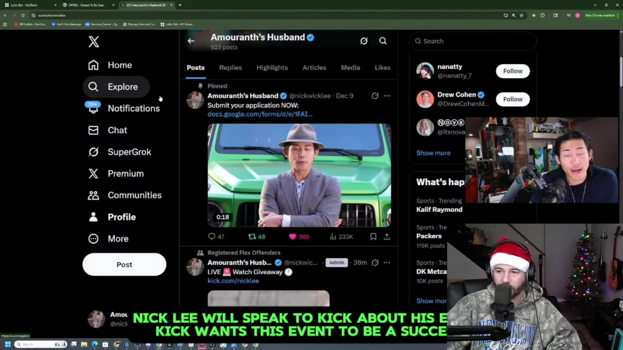Open Drew Cohen's profile avatar

pyautogui.click(x=425, y=99)
